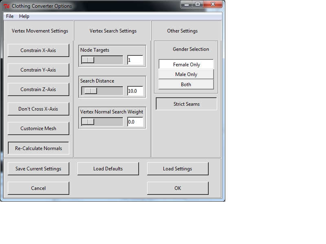Viewport: 326px width, 244px height.
Task: Select Both genders option
Action: (186, 84)
